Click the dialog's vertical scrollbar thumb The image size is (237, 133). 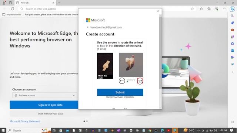160,52
